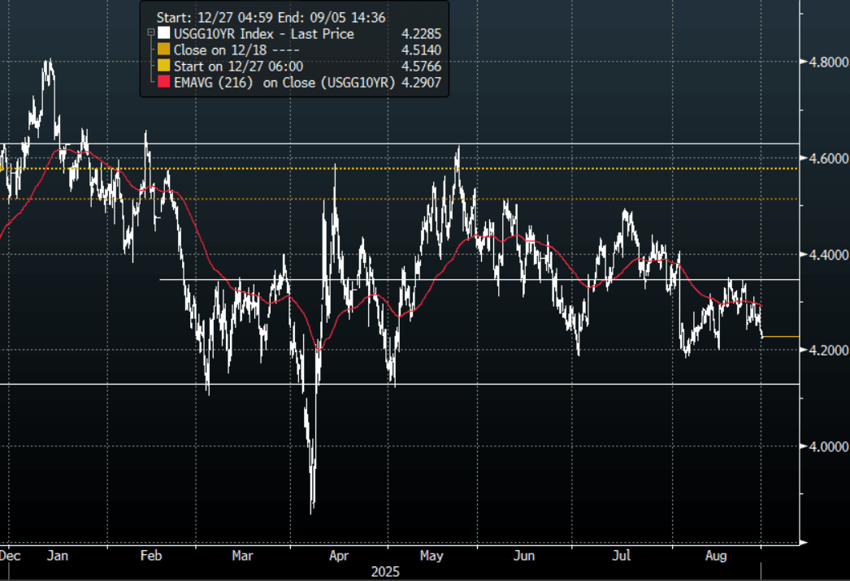Click the Aug label on the time axis
Screen dimensions: 850x581
click(715, 557)
